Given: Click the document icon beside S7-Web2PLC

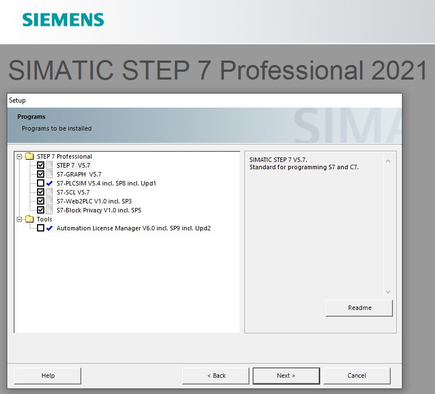Looking at the screenshot, I should [x=49, y=201].
